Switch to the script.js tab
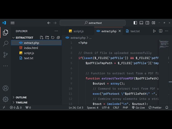Screen dimensions: 172x129 [x=78, y=31]
